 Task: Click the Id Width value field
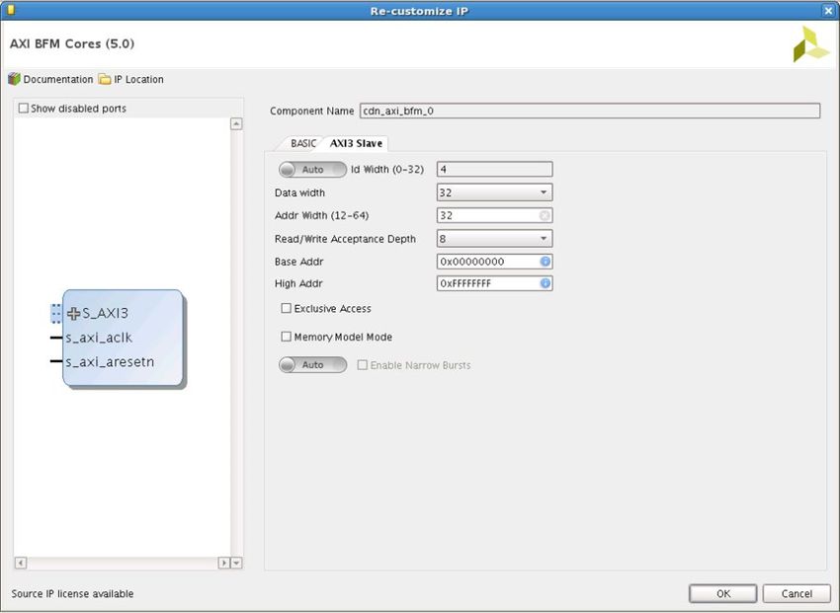494,169
